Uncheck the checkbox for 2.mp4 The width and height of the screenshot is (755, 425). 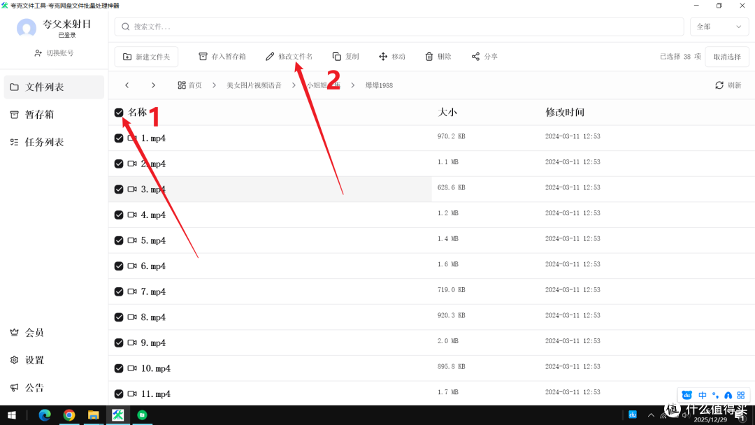(119, 164)
